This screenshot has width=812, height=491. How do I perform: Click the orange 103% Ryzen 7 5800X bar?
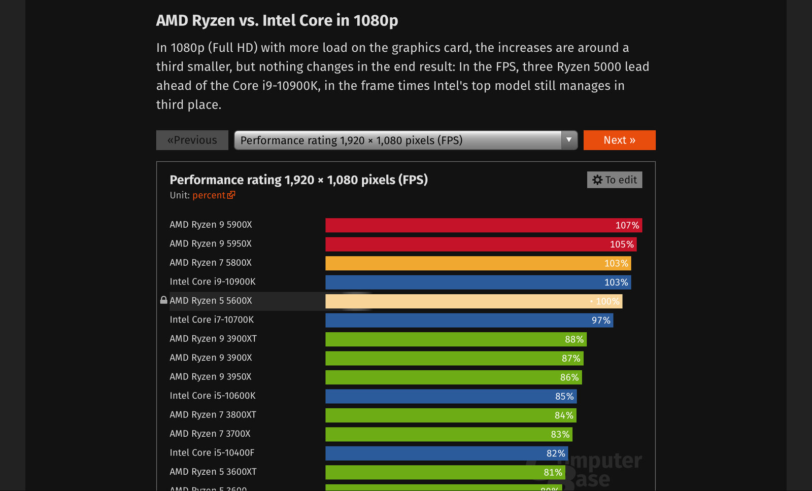(x=478, y=263)
